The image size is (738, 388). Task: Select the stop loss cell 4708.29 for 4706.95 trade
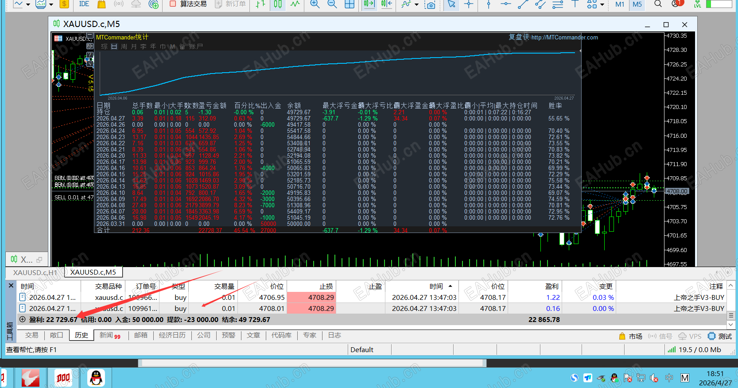(311, 298)
